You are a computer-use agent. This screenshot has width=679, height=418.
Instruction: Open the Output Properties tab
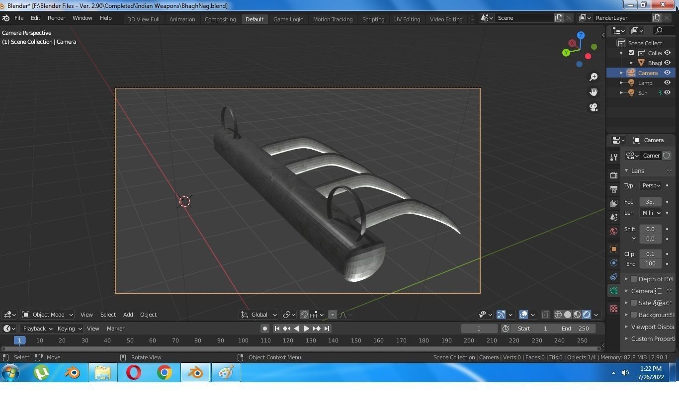[613, 189]
